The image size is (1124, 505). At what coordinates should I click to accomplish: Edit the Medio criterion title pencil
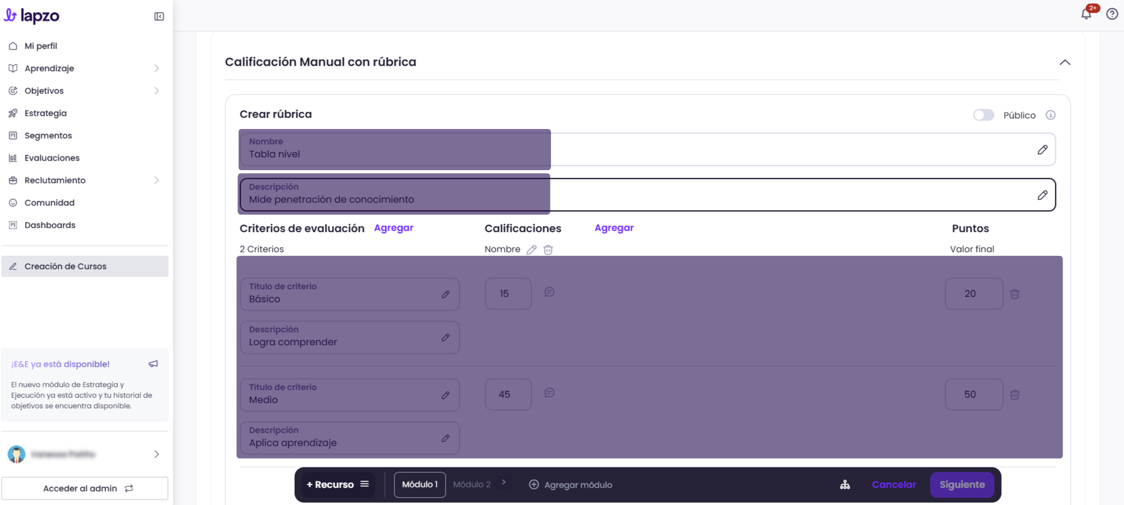point(445,395)
